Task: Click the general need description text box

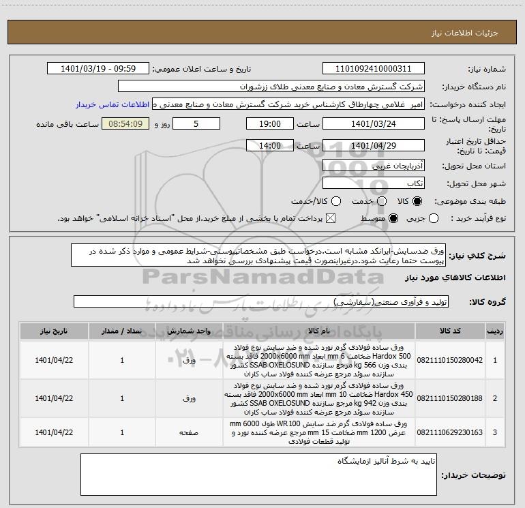Action: [258, 256]
